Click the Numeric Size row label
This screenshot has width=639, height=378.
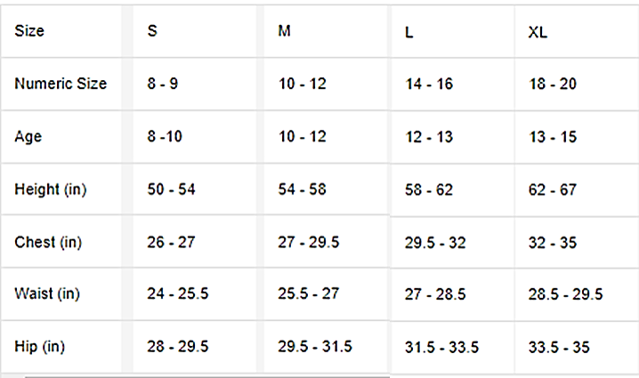coord(61,84)
